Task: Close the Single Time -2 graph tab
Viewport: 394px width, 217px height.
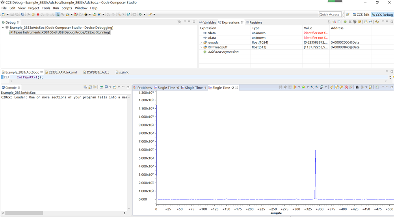Action: pyautogui.click(x=237, y=88)
